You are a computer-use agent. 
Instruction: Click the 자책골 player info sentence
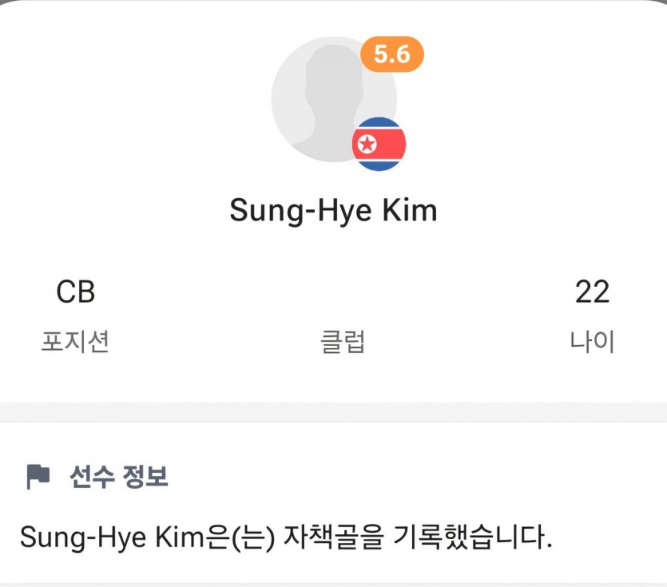pos(286,537)
